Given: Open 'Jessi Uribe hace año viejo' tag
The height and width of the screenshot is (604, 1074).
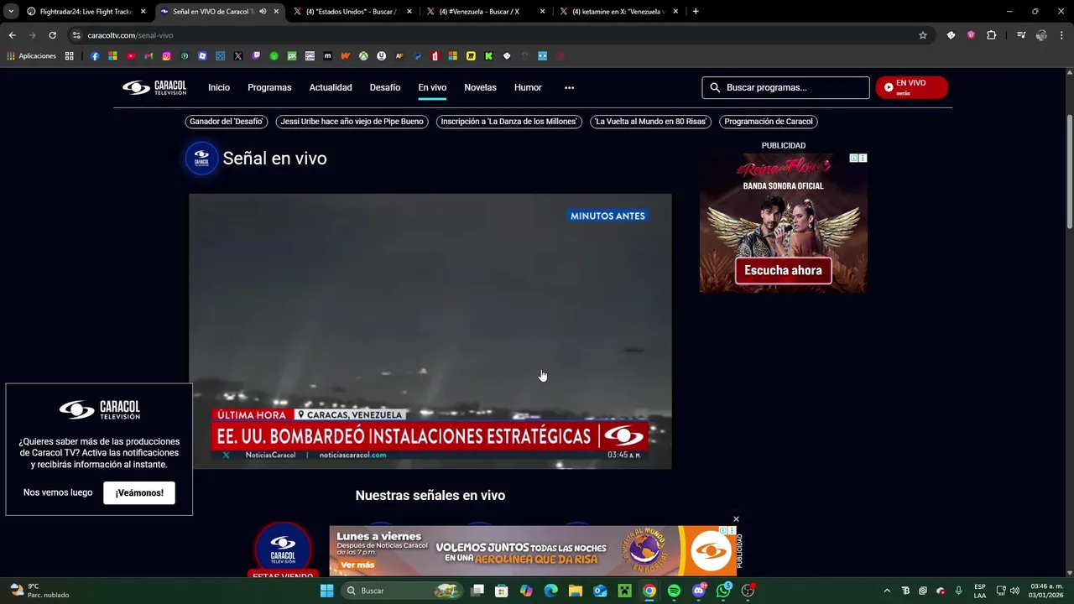Looking at the screenshot, I should tap(352, 122).
